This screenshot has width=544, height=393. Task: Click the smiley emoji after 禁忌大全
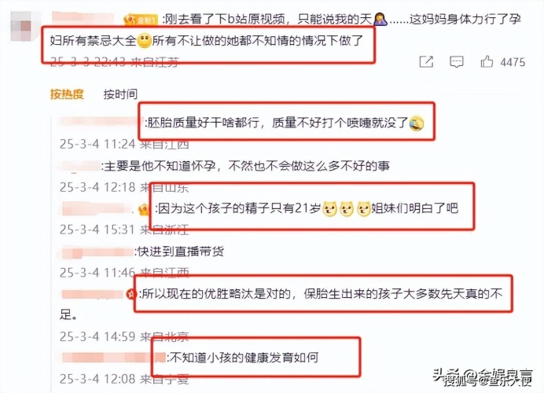tap(145, 41)
